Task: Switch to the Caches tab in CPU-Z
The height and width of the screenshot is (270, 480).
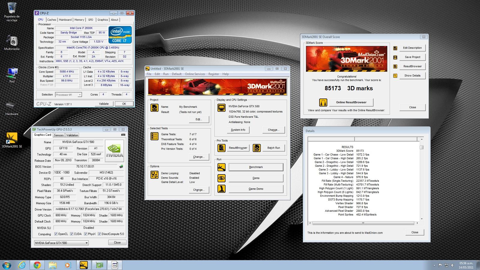Action: tap(52, 20)
